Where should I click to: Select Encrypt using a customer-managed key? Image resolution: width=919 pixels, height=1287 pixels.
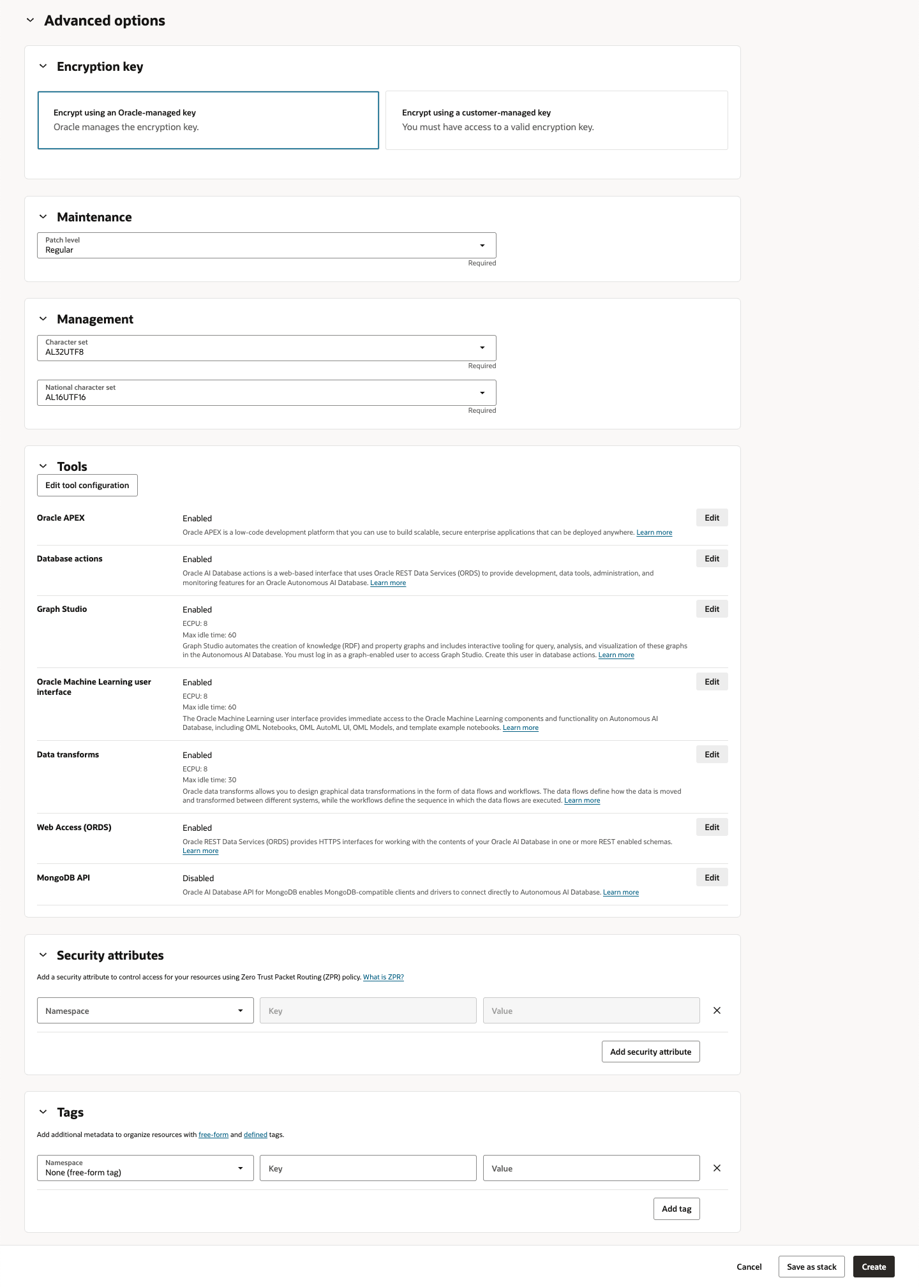click(x=557, y=120)
